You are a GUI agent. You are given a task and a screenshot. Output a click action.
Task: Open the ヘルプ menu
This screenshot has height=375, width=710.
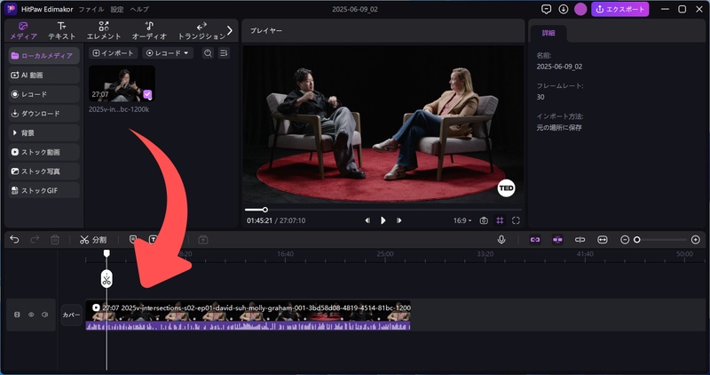click(x=139, y=9)
